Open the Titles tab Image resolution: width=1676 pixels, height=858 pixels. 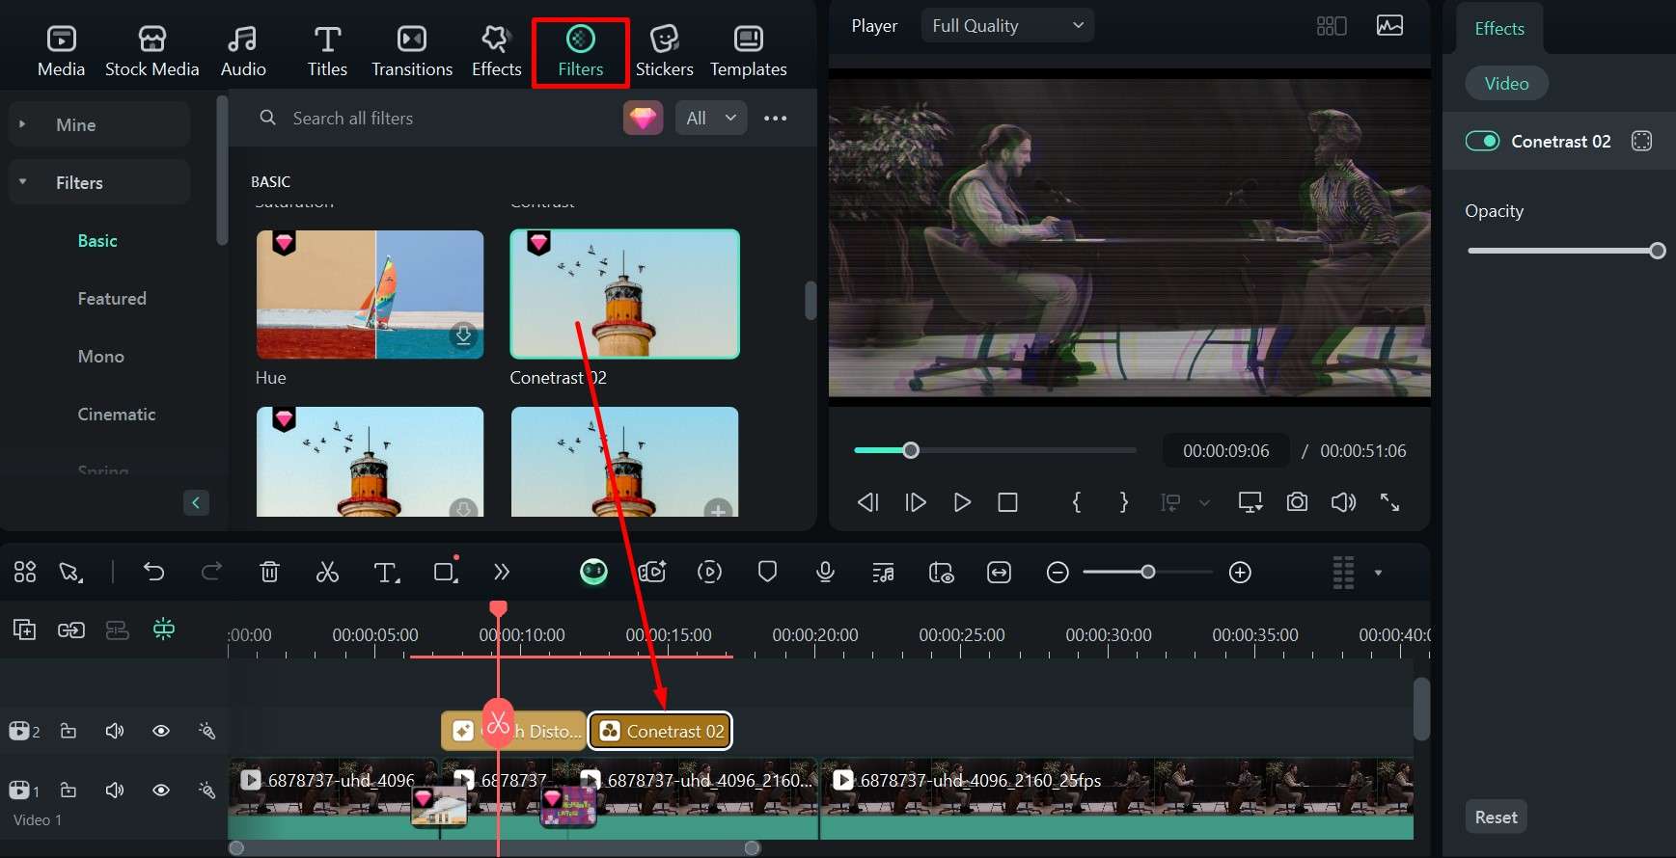[x=327, y=51]
